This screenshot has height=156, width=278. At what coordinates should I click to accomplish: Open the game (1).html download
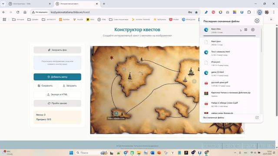click(230, 74)
